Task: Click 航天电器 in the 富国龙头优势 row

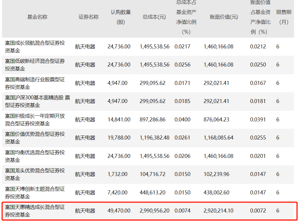Action: click(x=85, y=174)
